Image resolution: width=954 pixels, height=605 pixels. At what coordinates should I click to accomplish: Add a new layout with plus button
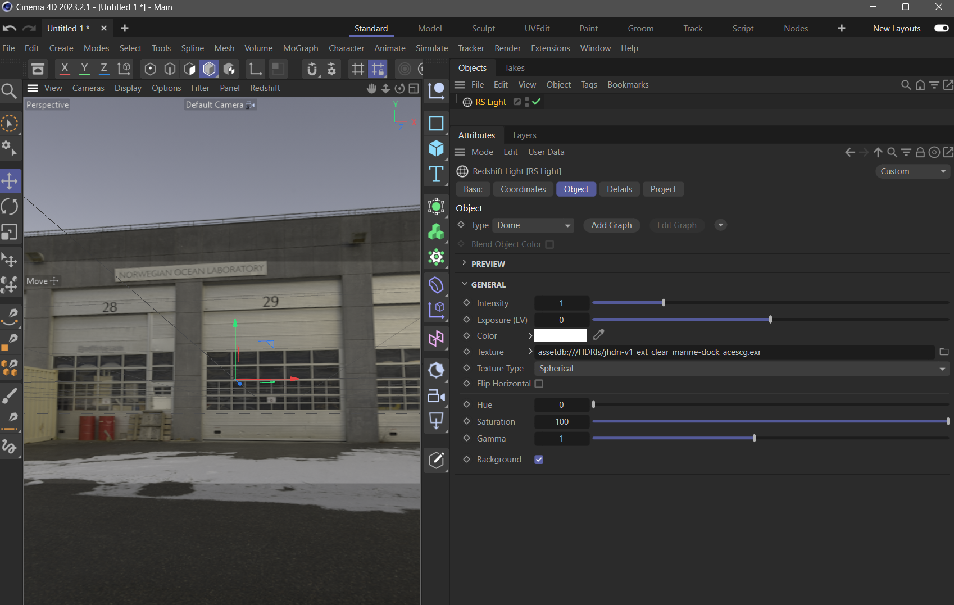[x=841, y=29]
